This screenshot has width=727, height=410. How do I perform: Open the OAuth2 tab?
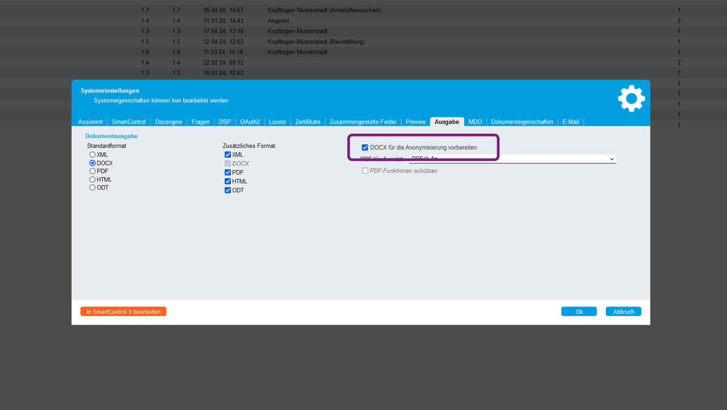click(250, 122)
